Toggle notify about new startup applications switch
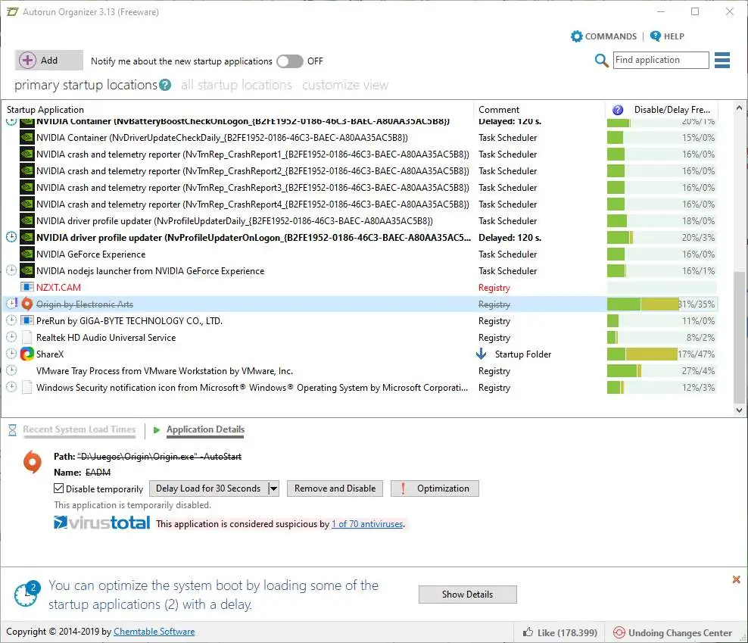Screen dimensions: 748x643 point(289,61)
